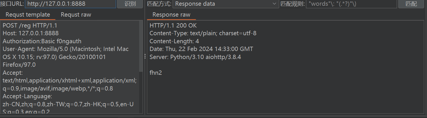Click the three-dot splitter handle between panels

145,57
